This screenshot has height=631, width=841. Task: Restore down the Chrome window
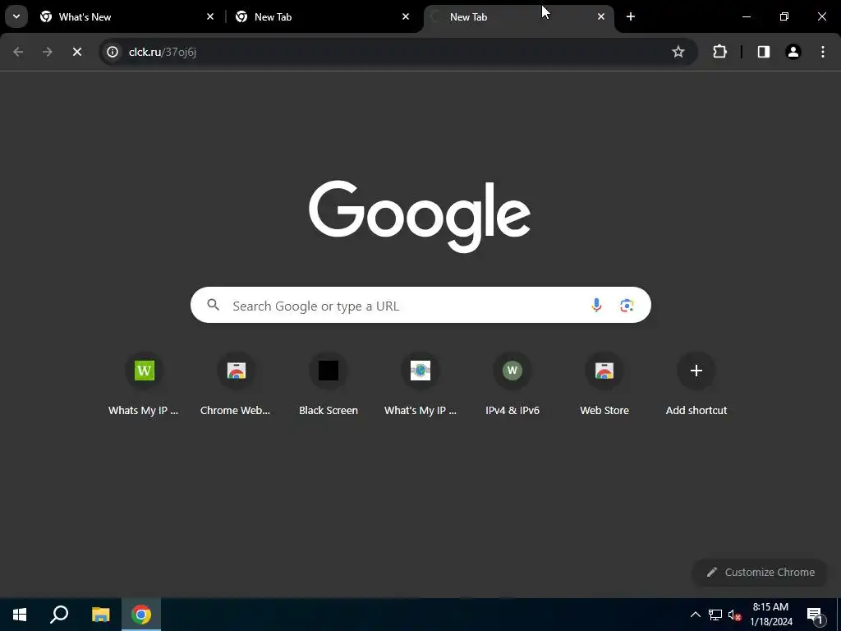784,16
